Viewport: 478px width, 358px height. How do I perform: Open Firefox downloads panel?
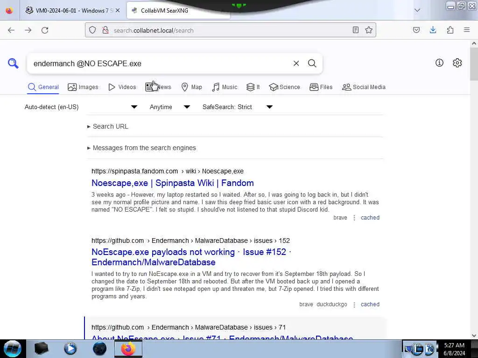pyautogui.click(x=433, y=30)
